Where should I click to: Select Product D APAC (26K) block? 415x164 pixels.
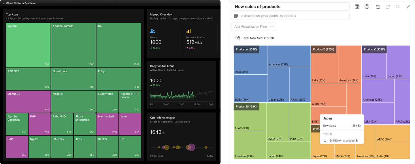329,95
